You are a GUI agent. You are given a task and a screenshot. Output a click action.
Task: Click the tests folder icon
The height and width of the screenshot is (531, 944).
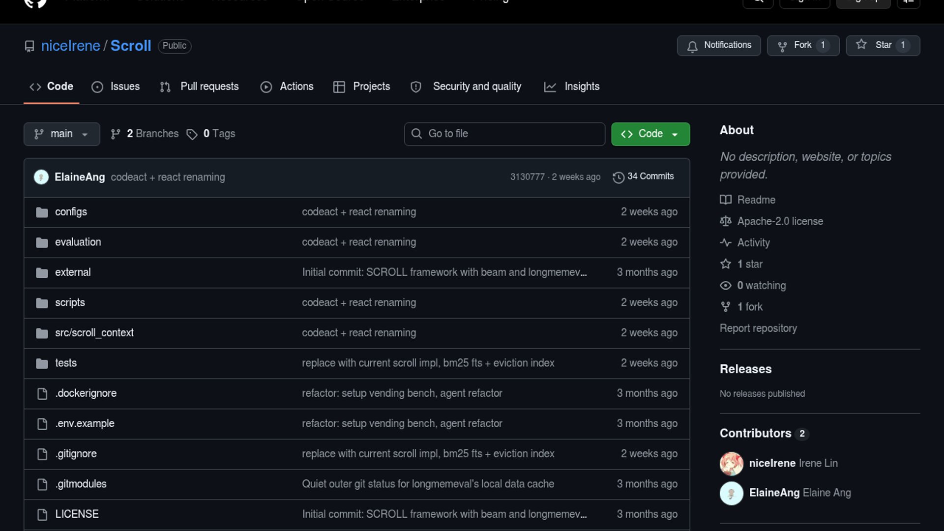pos(42,363)
